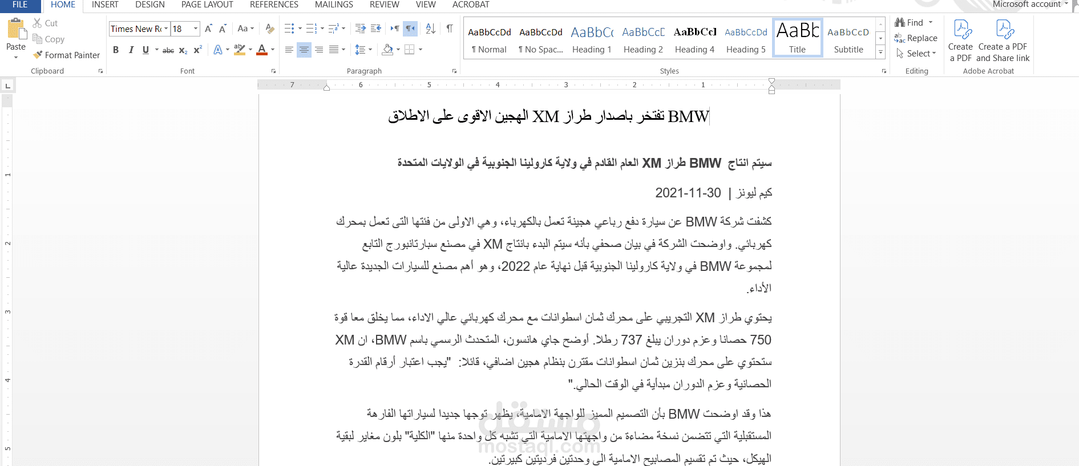
Task: Decrease paragraph indent
Action: 361,29
